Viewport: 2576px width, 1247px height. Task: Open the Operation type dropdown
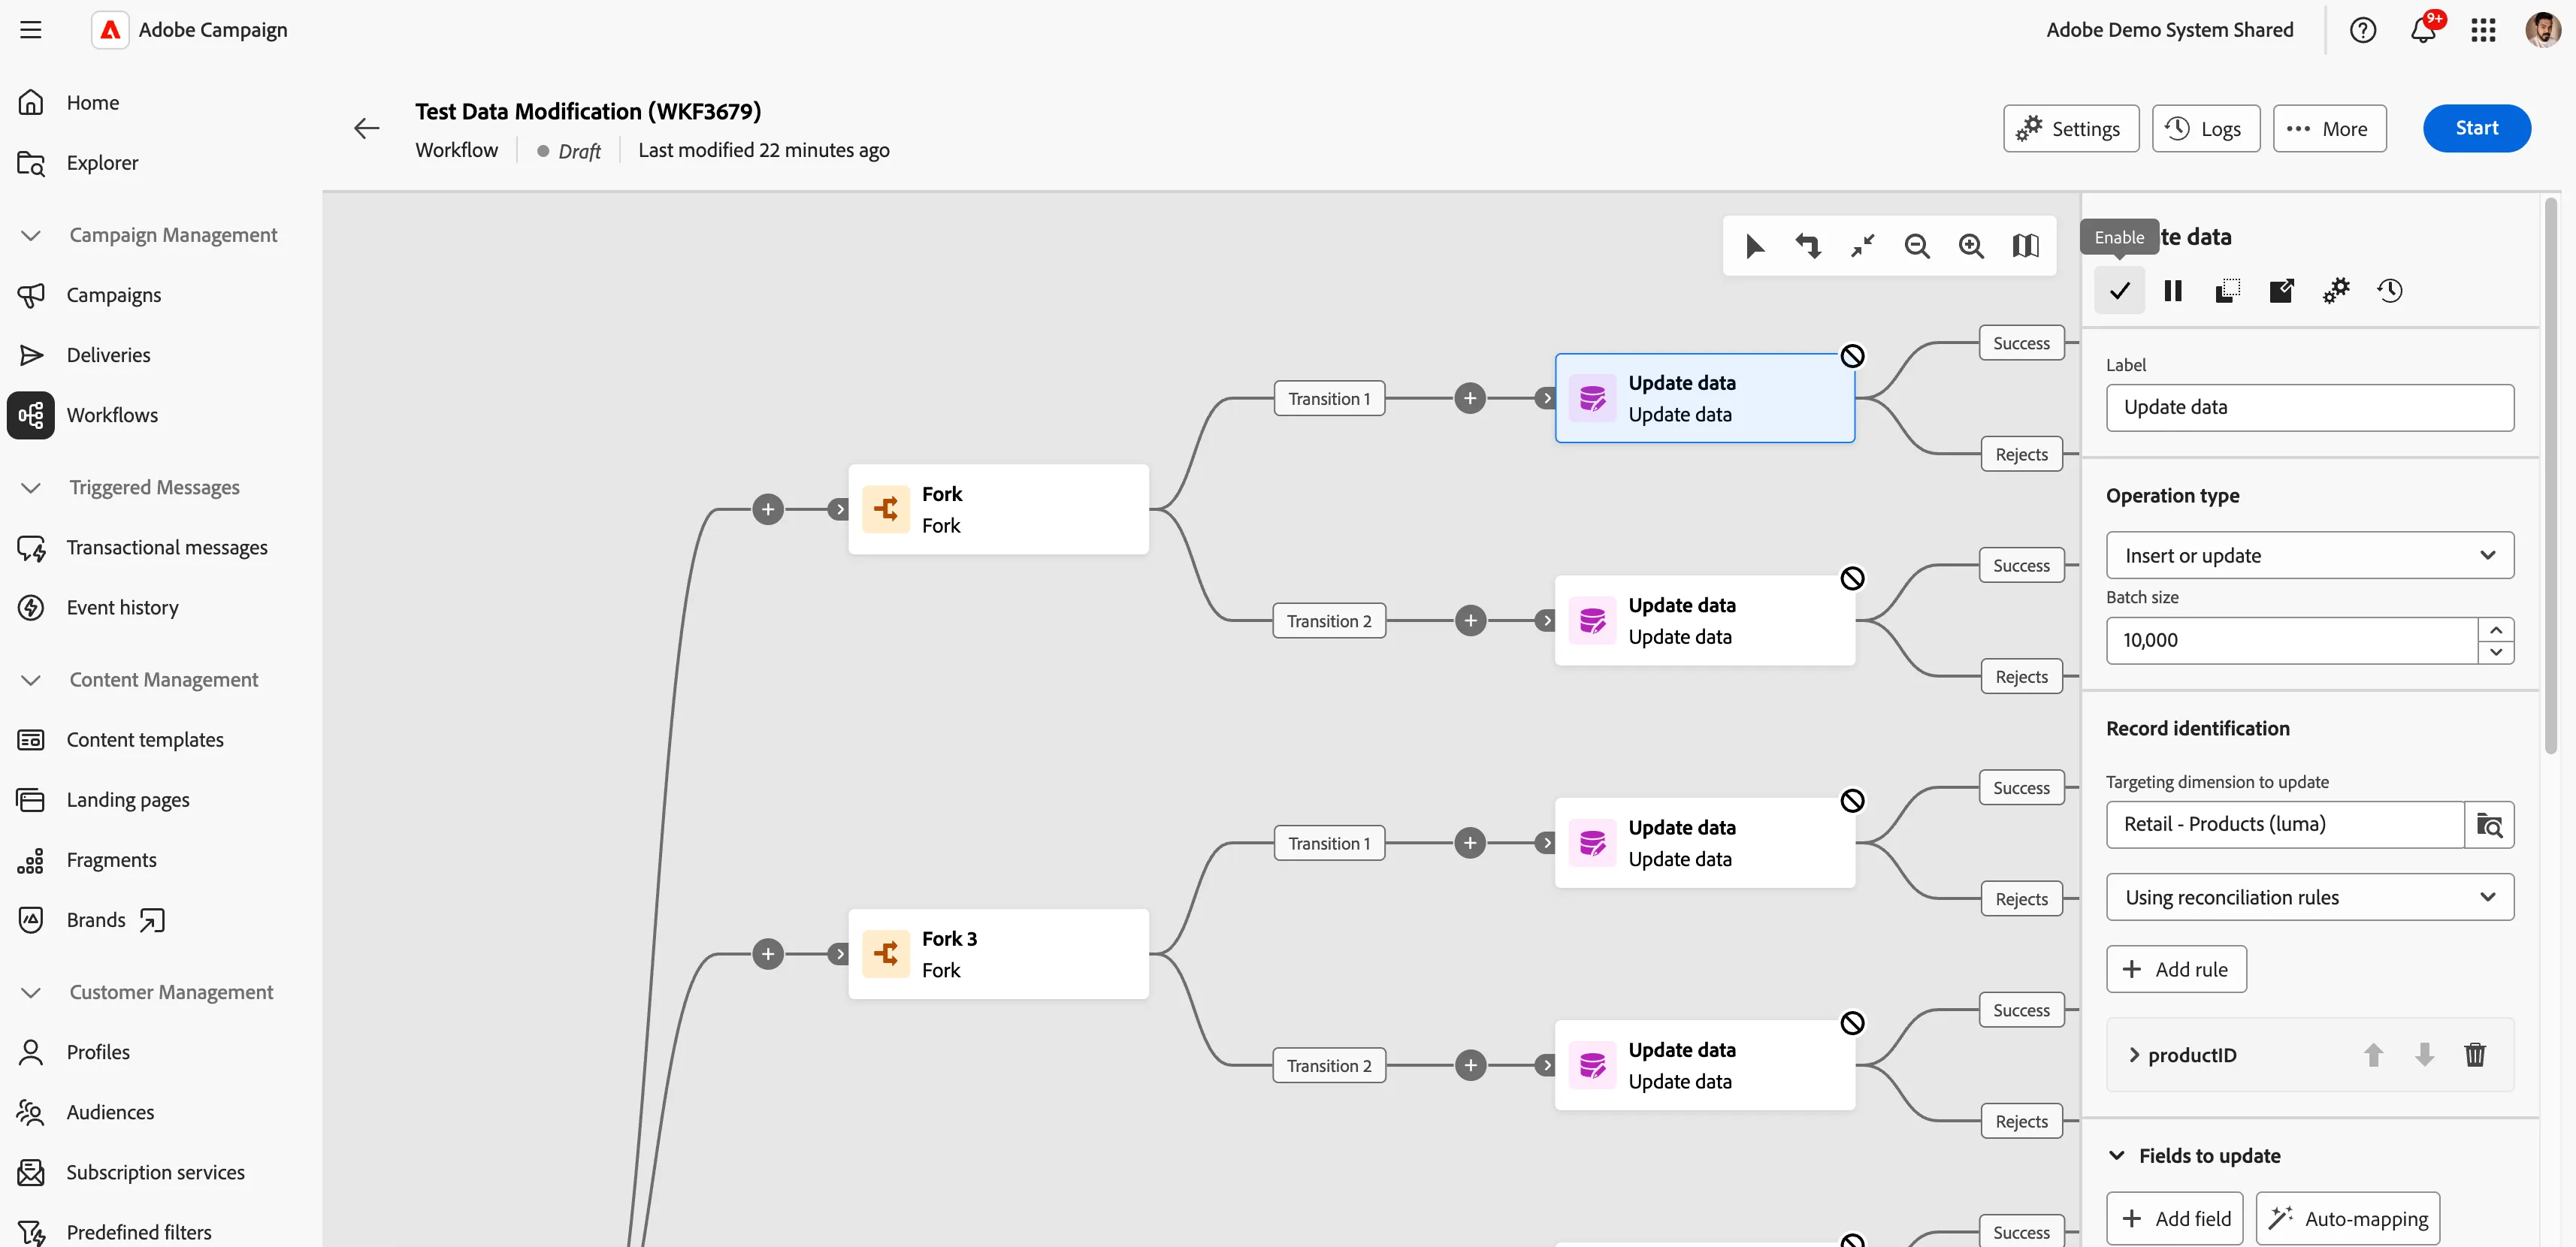click(x=2309, y=556)
